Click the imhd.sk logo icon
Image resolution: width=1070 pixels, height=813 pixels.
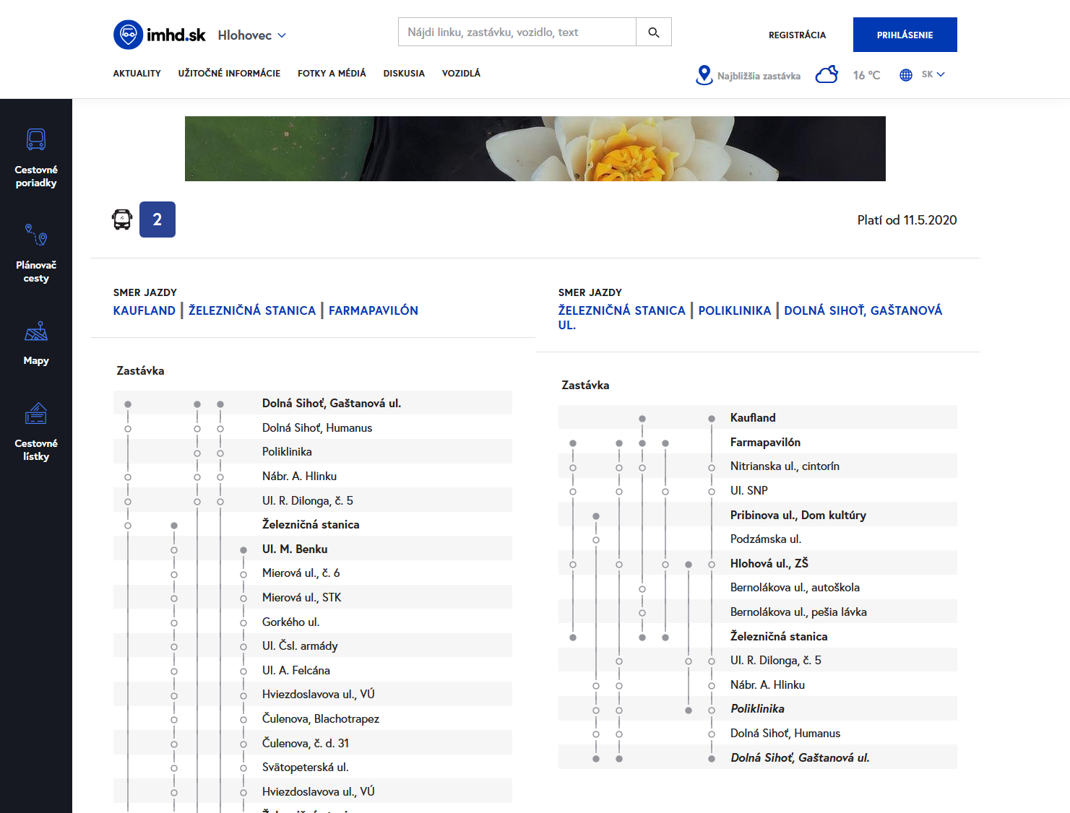click(x=128, y=35)
